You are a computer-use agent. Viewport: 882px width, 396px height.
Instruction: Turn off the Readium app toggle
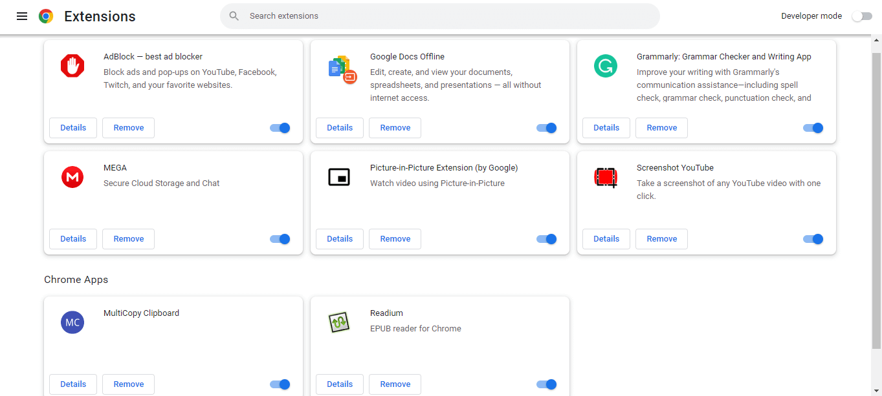[x=547, y=384]
